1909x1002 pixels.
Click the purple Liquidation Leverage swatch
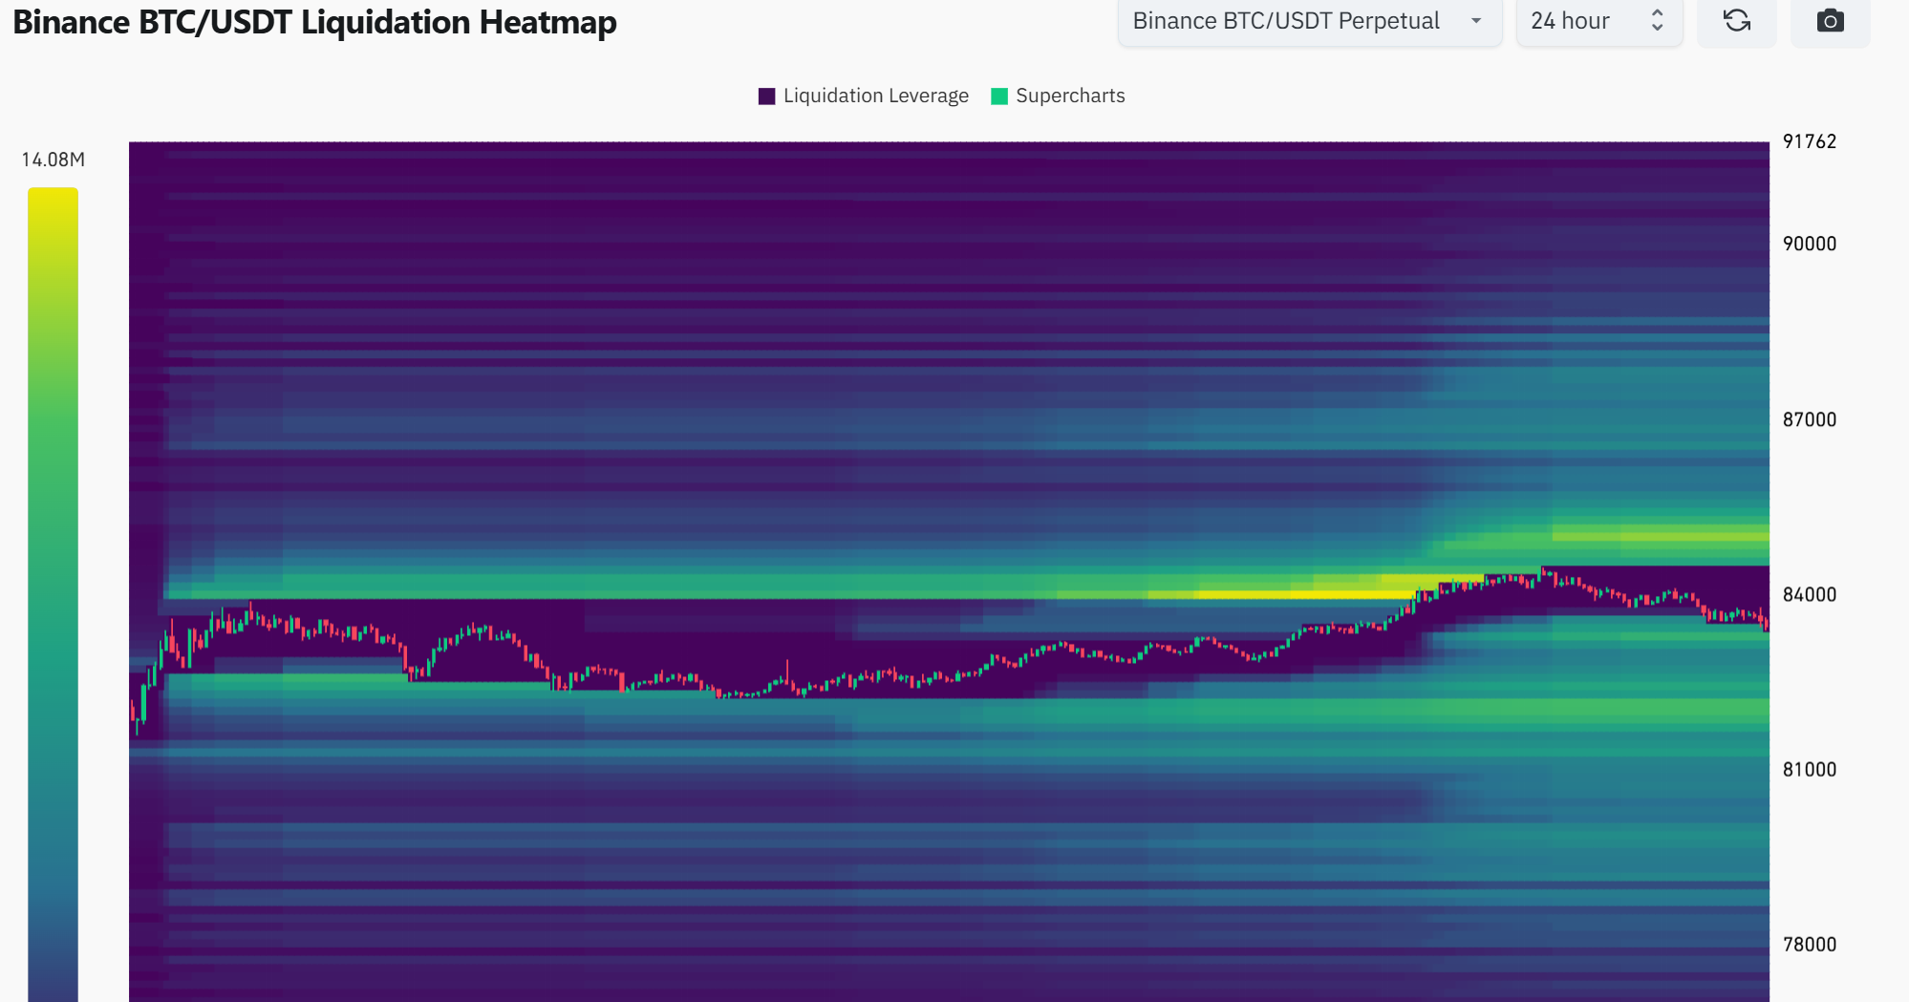pos(766,96)
